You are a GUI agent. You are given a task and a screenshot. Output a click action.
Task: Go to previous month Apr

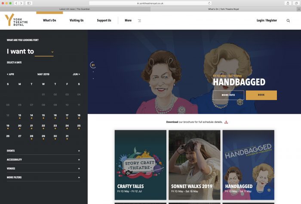click(x=10, y=74)
